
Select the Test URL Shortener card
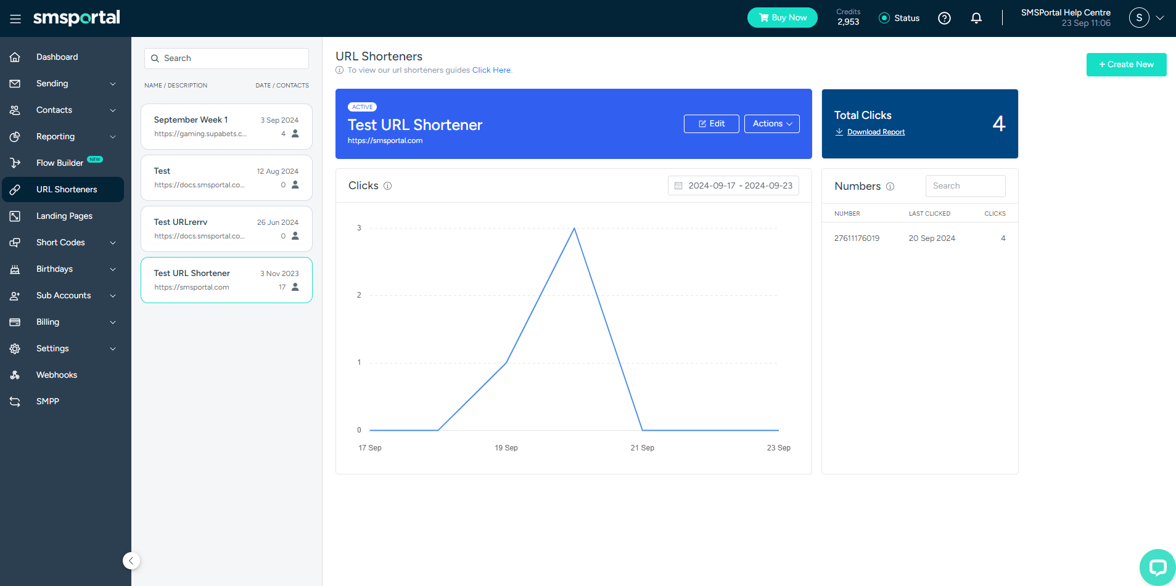click(226, 280)
